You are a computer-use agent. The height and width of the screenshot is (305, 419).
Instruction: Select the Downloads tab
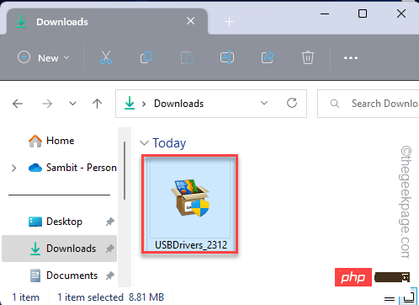pyautogui.click(x=107, y=22)
